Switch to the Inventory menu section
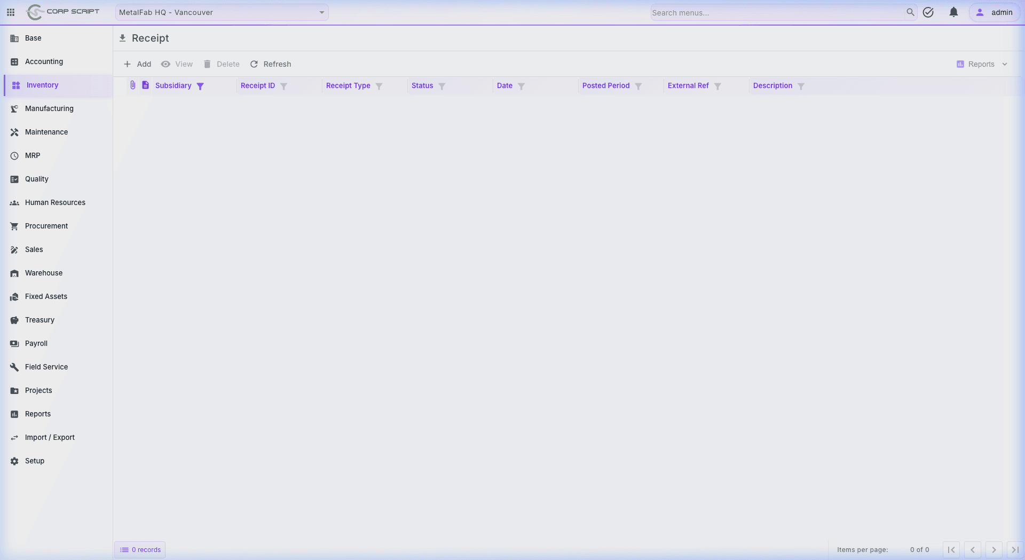 click(42, 85)
